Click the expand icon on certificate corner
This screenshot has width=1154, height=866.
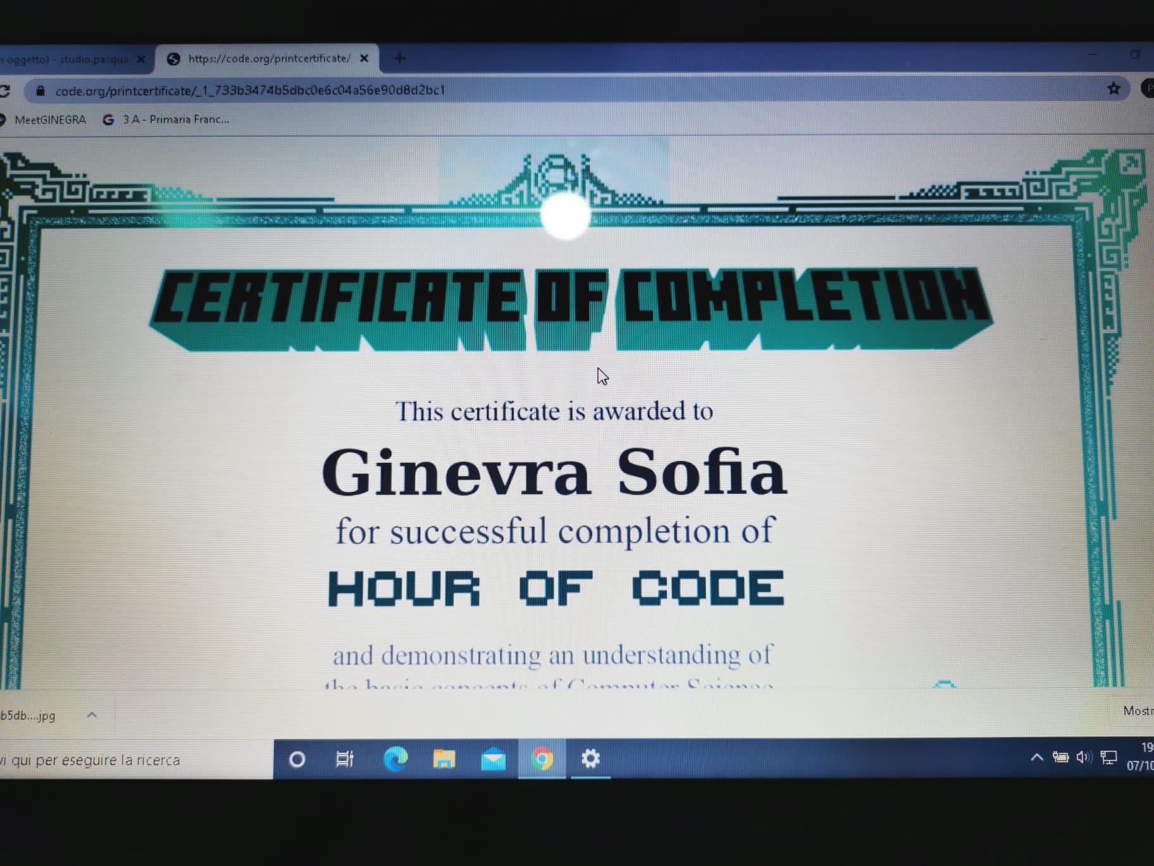tap(1129, 165)
